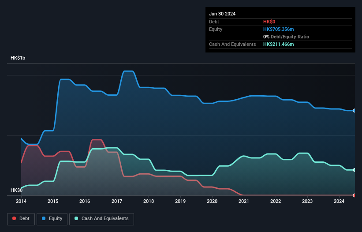
Task: Click the HK$0 debt value in tooltip
Action: pos(269,22)
